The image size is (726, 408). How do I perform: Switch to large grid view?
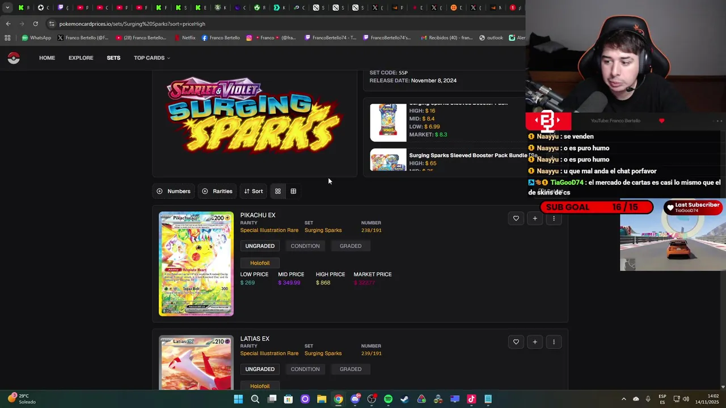click(x=278, y=191)
